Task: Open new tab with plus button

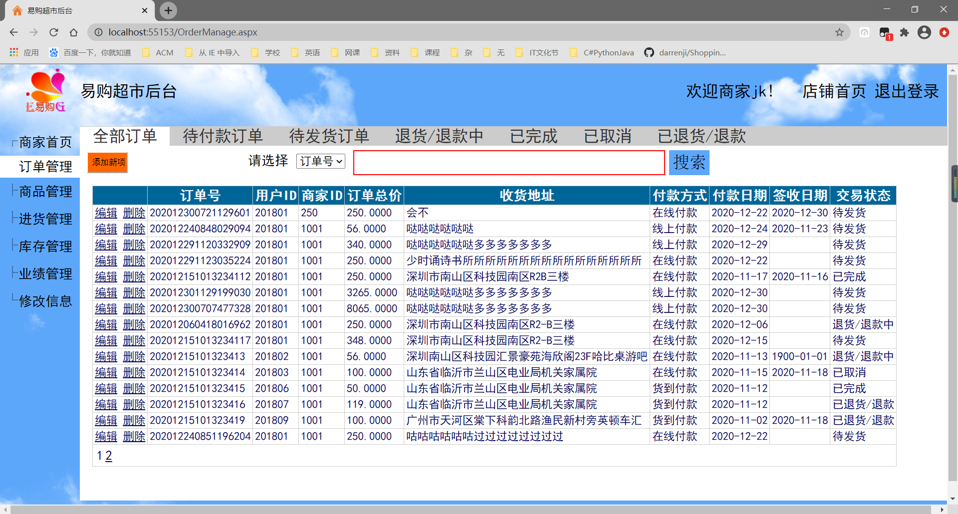Action: [168, 10]
